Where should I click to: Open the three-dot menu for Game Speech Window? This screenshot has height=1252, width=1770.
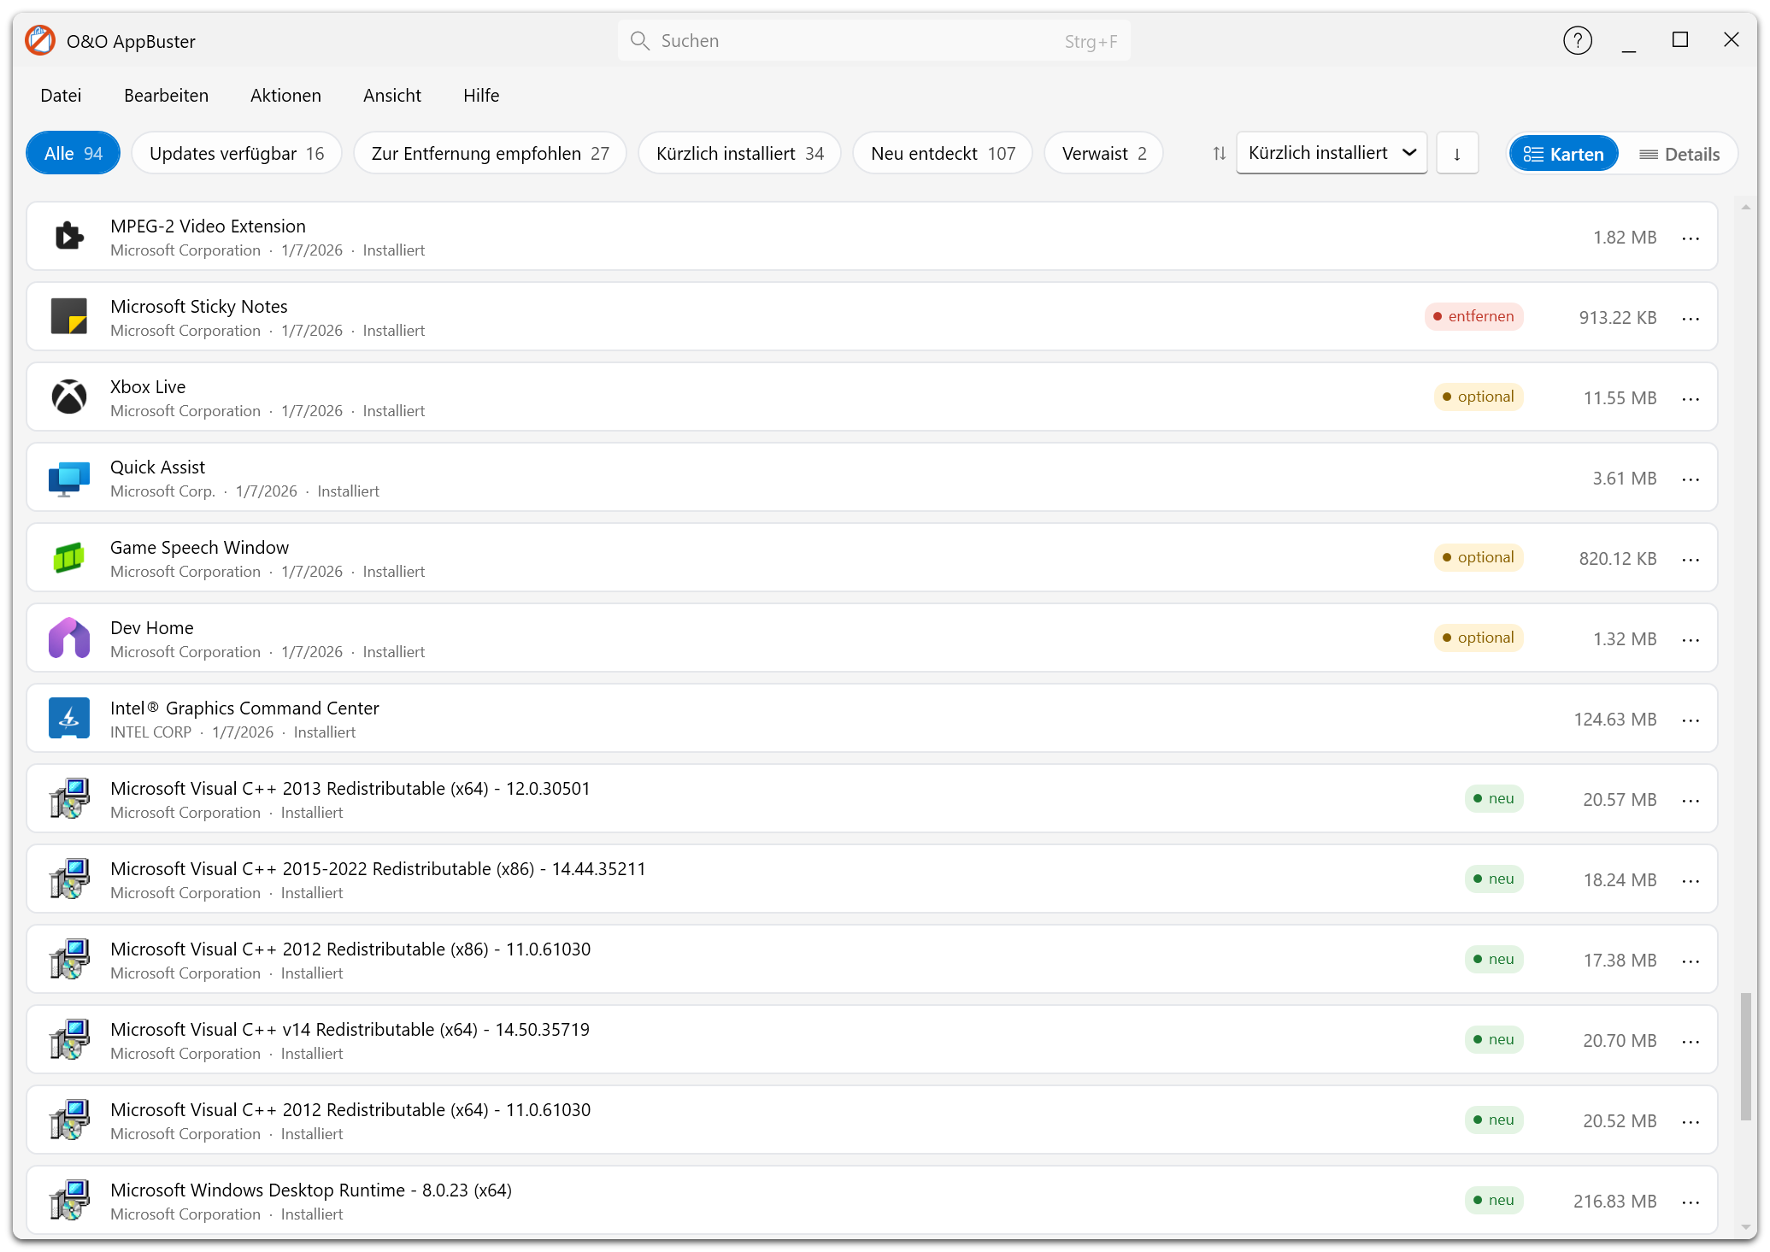click(x=1691, y=560)
